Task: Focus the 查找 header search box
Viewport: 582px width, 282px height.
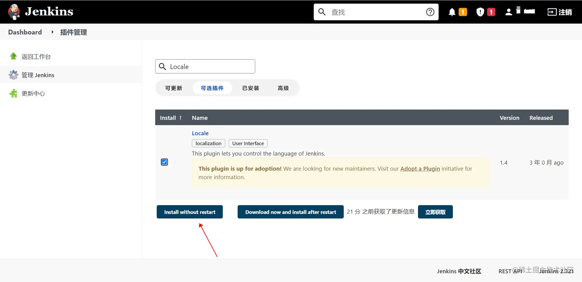Action: click(376, 12)
